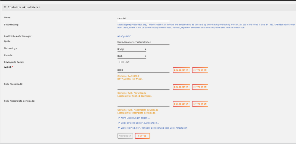296x144 pixels.
Task: Click Entfernen for Path /downloads
Action: point(200,87)
